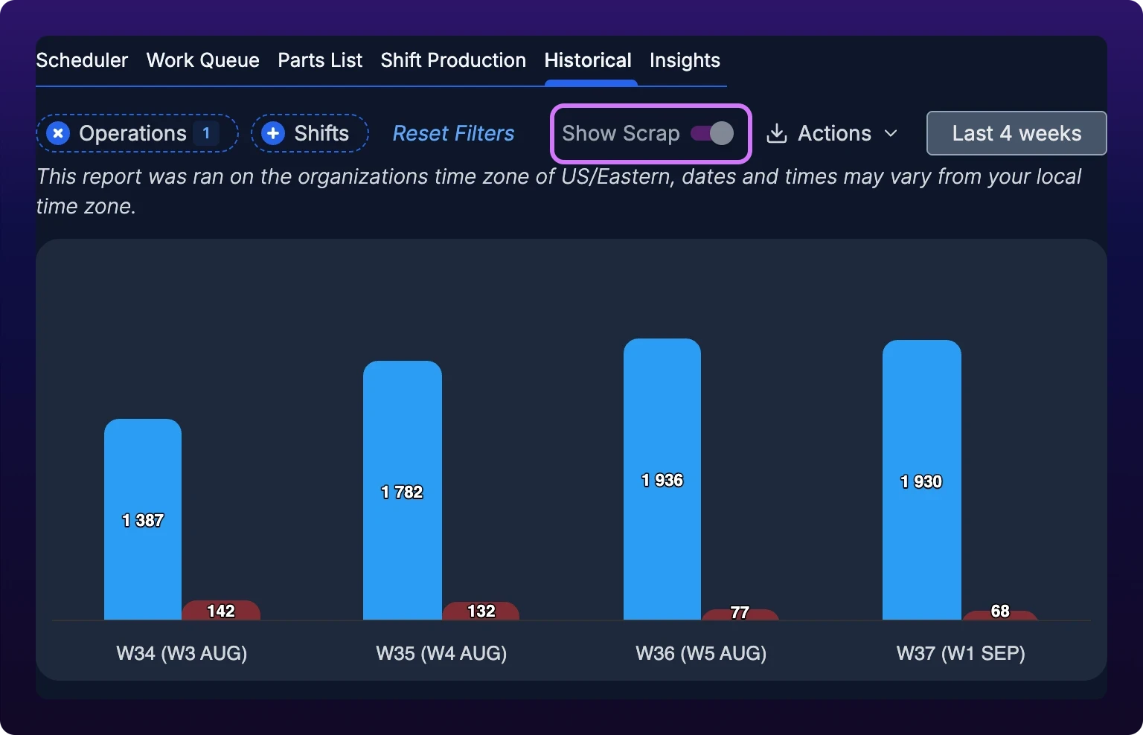The width and height of the screenshot is (1143, 735).
Task: Add a Shifts filter with the plus icon
Action: (273, 133)
